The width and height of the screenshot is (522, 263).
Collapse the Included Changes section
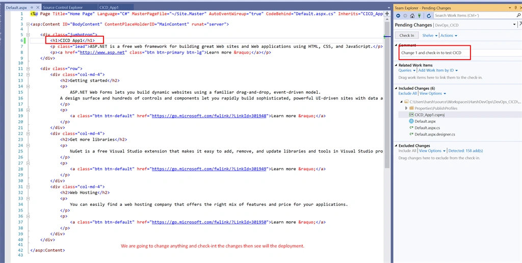tap(396, 89)
